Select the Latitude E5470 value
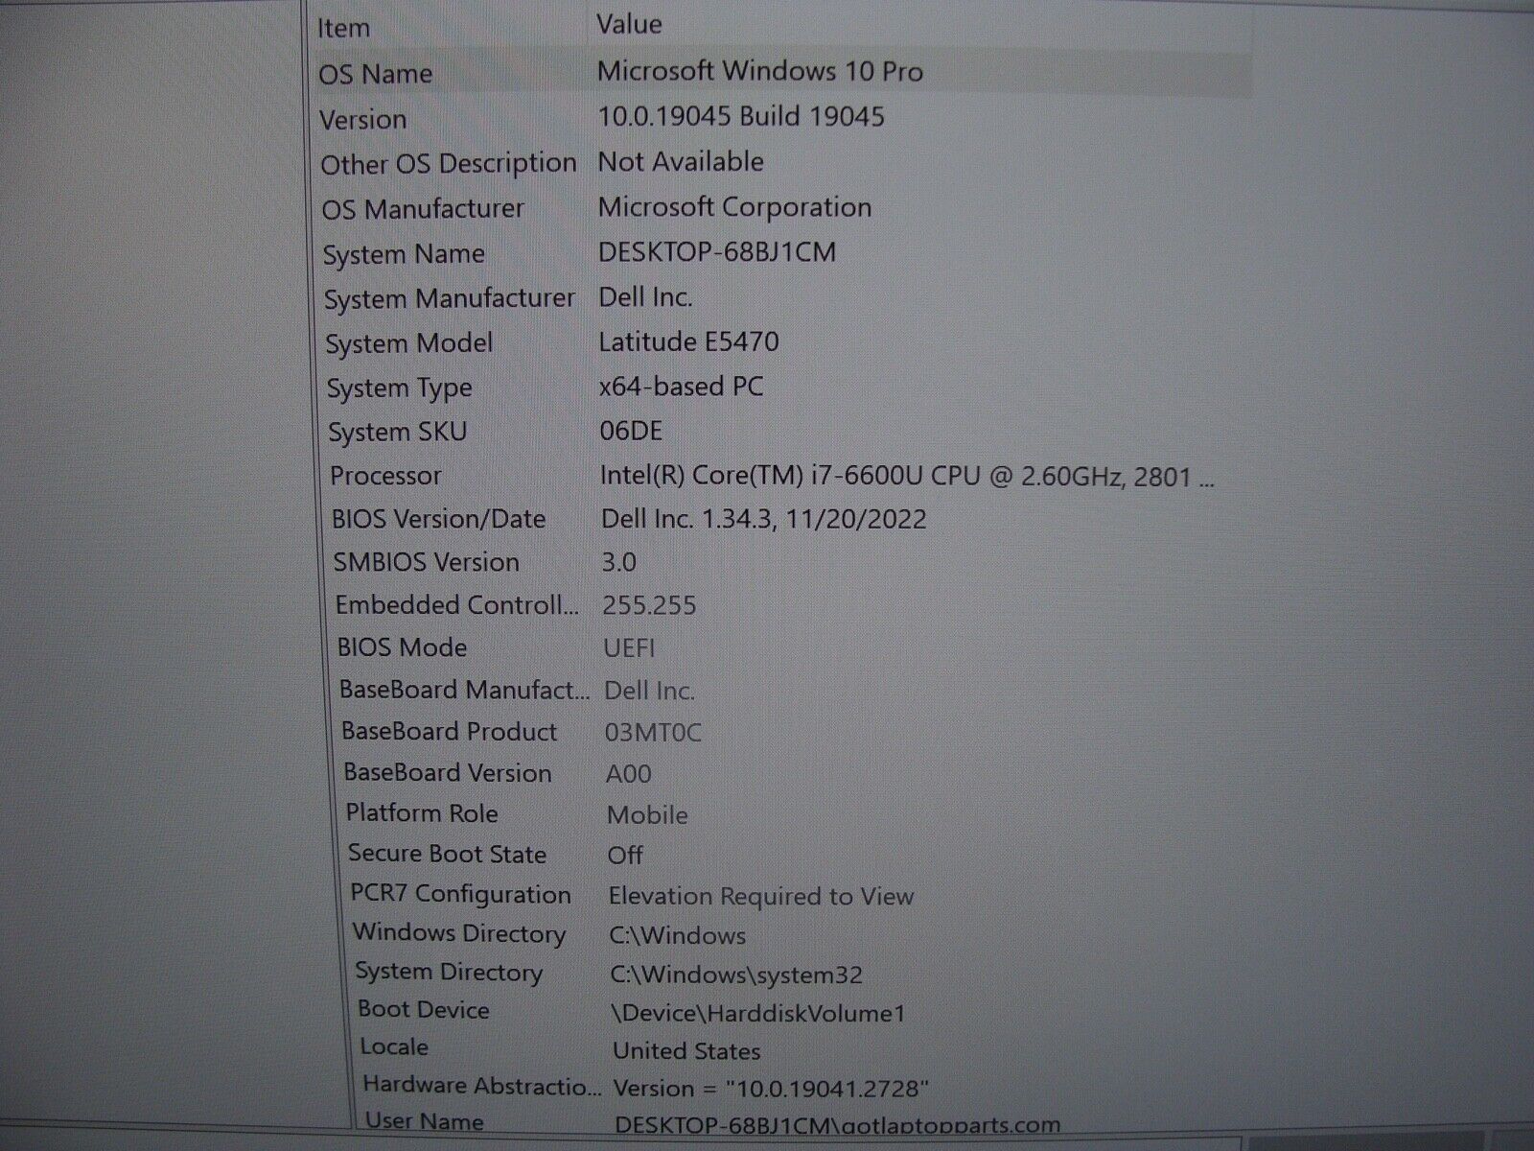Image resolution: width=1534 pixels, height=1151 pixels. [689, 341]
